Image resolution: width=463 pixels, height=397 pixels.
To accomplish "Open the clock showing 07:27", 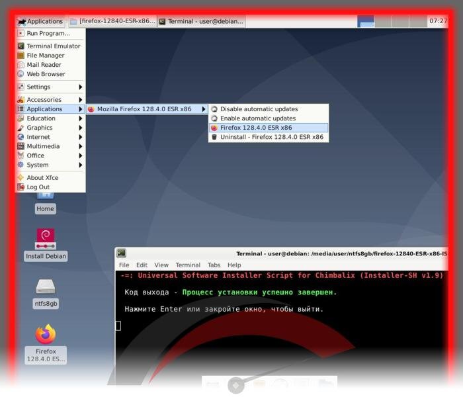I will (x=438, y=21).
